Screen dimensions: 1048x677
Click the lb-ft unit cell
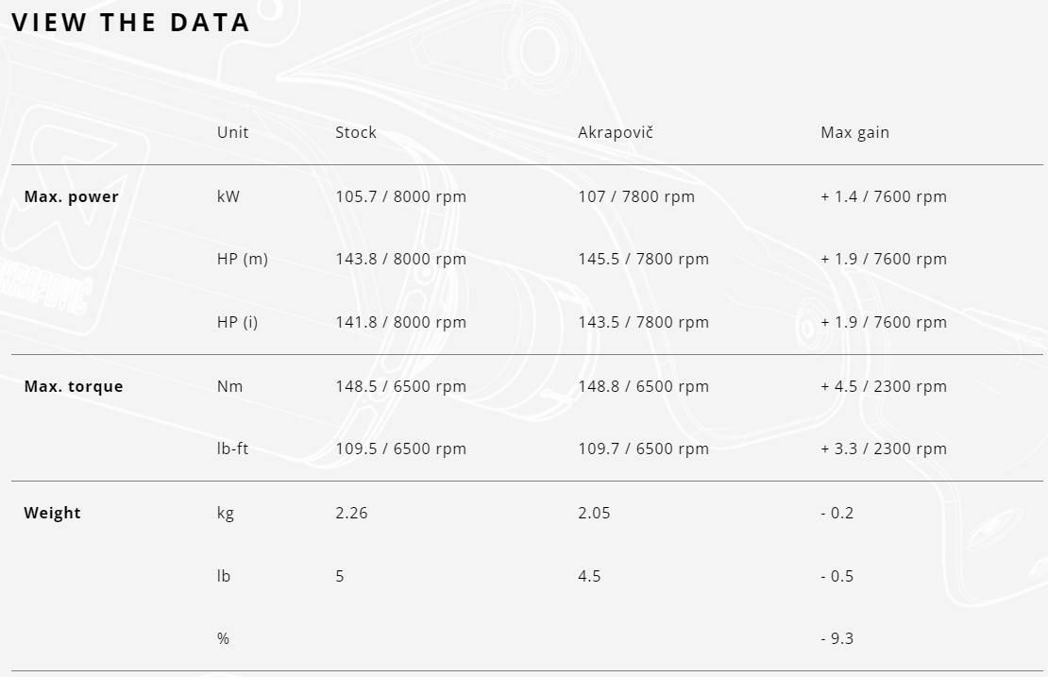click(x=232, y=449)
